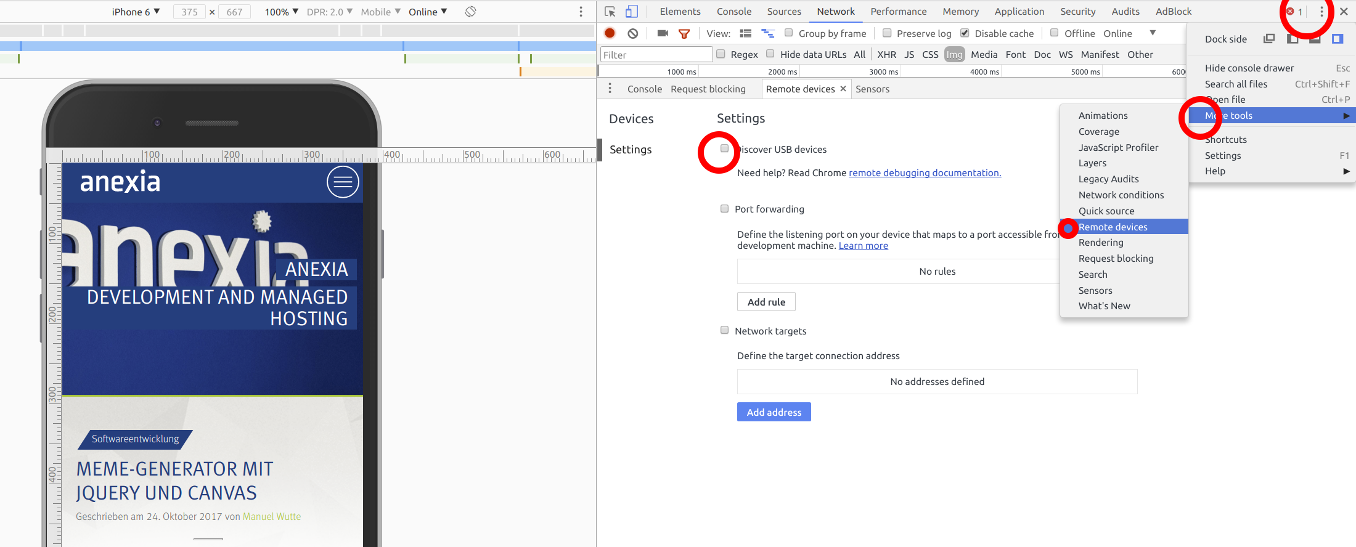Close the DevTools panel
1356x547 pixels.
[x=1344, y=12]
